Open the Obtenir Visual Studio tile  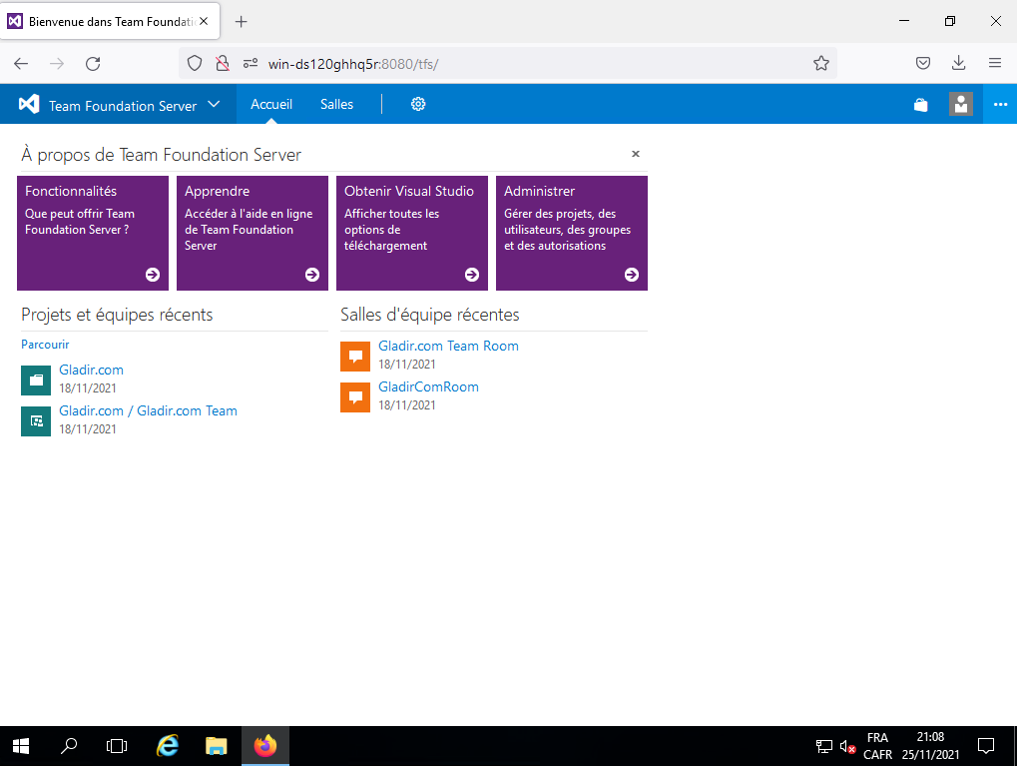click(x=412, y=233)
